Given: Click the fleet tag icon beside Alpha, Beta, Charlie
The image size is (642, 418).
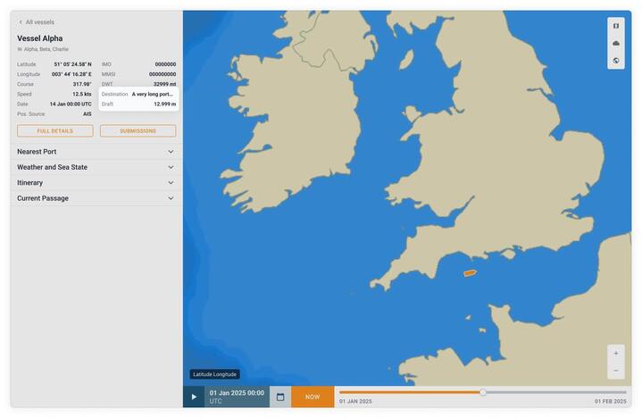Looking at the screenshot, I should 20,49.
